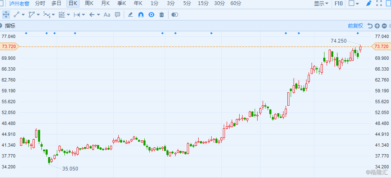Click the orange 73.720 tag on left axis
This screenshot has width=391, height=178.
10,46
